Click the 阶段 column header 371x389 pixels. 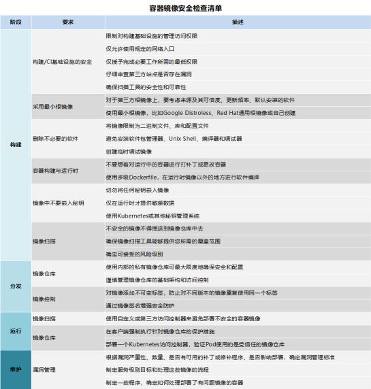[x=16, y=22]
